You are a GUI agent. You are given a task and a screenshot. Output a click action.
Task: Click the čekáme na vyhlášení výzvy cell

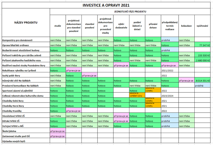point(137,95)
